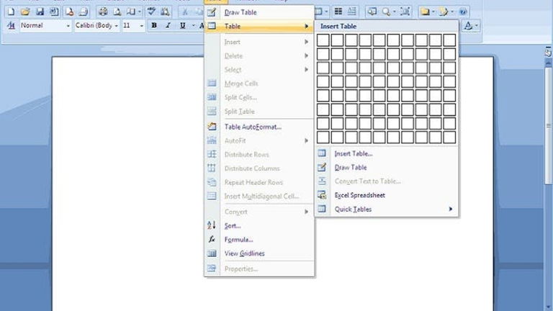Open the Calibri font name dropdown
This screenshot has width=553, height=311.
[115, 26]
